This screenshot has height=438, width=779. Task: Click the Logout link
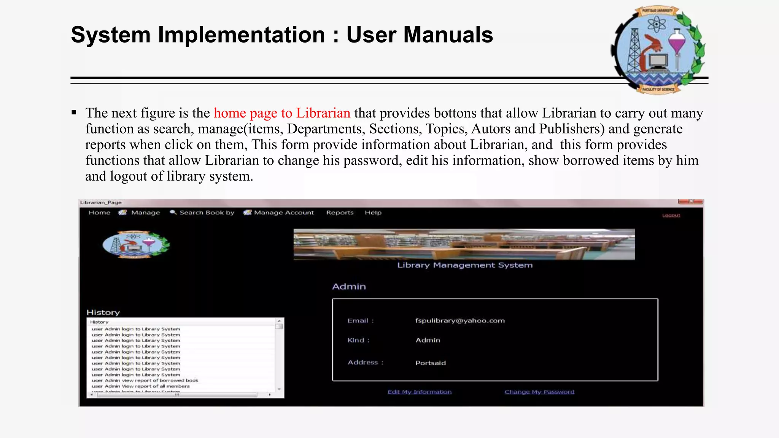point(671,215)
